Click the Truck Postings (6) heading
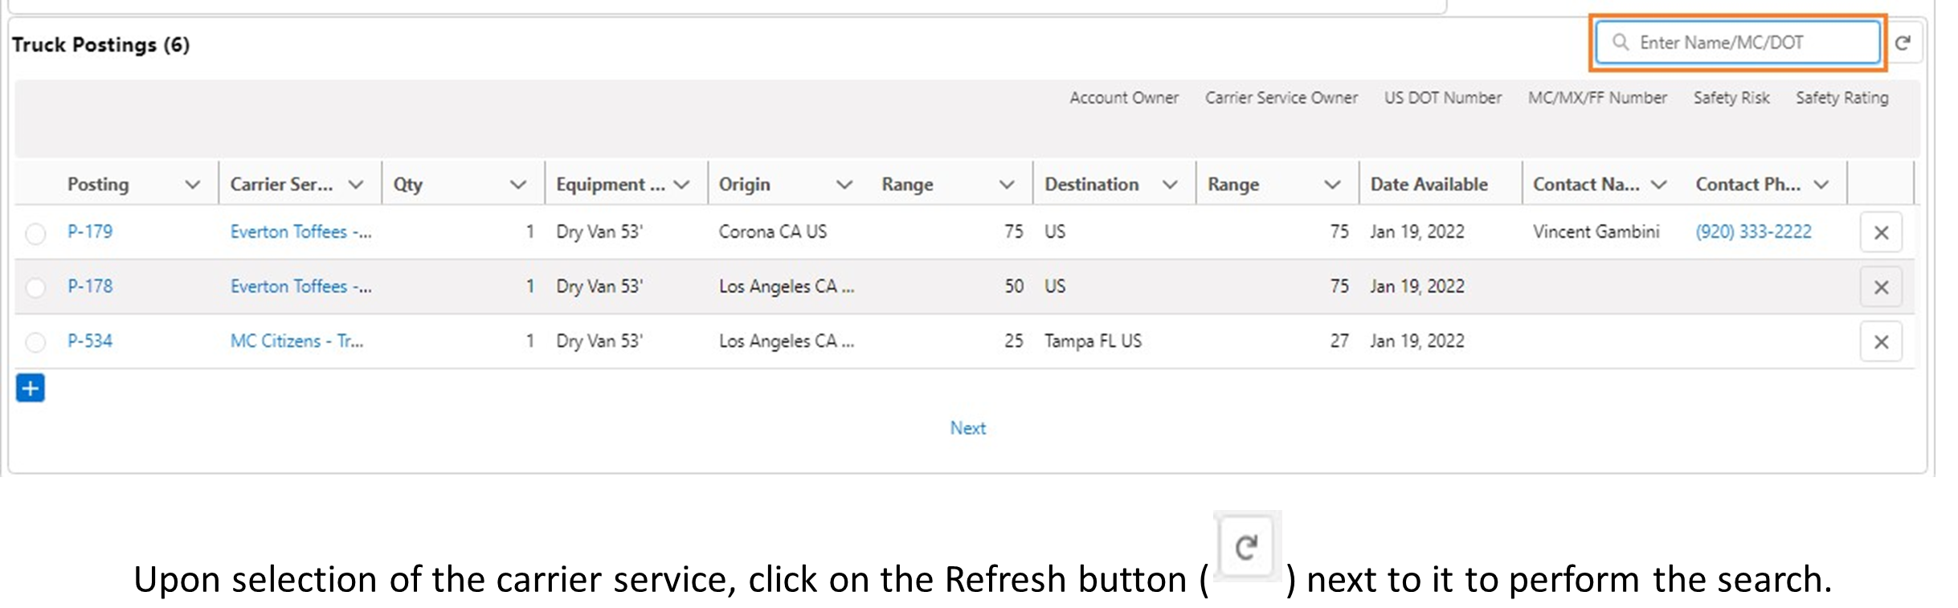 point(100,44)
